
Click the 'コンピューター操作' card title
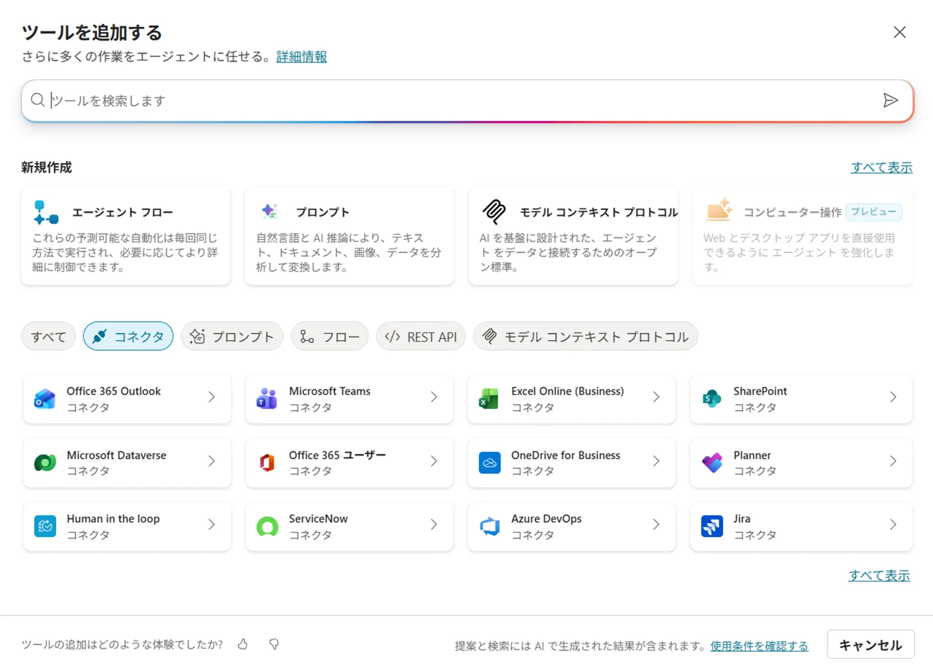tap(793, 212)
